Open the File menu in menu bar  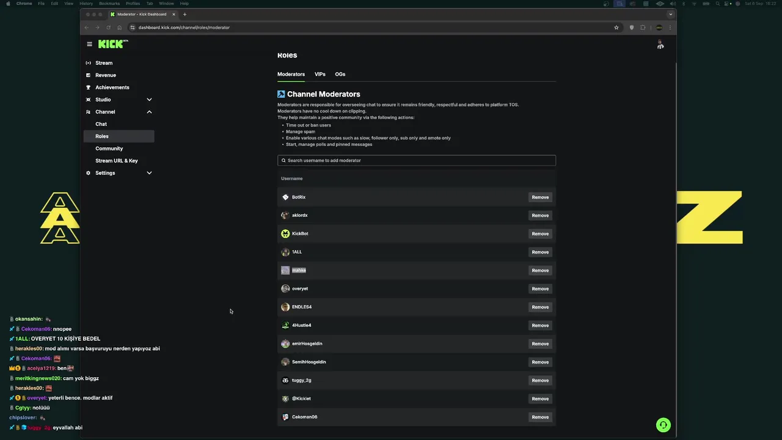[41, 4]
